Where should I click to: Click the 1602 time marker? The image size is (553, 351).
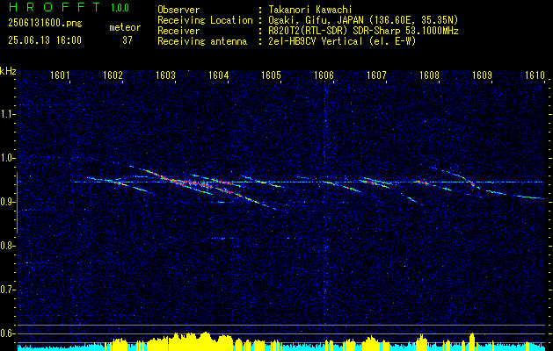tap(113, 75)
